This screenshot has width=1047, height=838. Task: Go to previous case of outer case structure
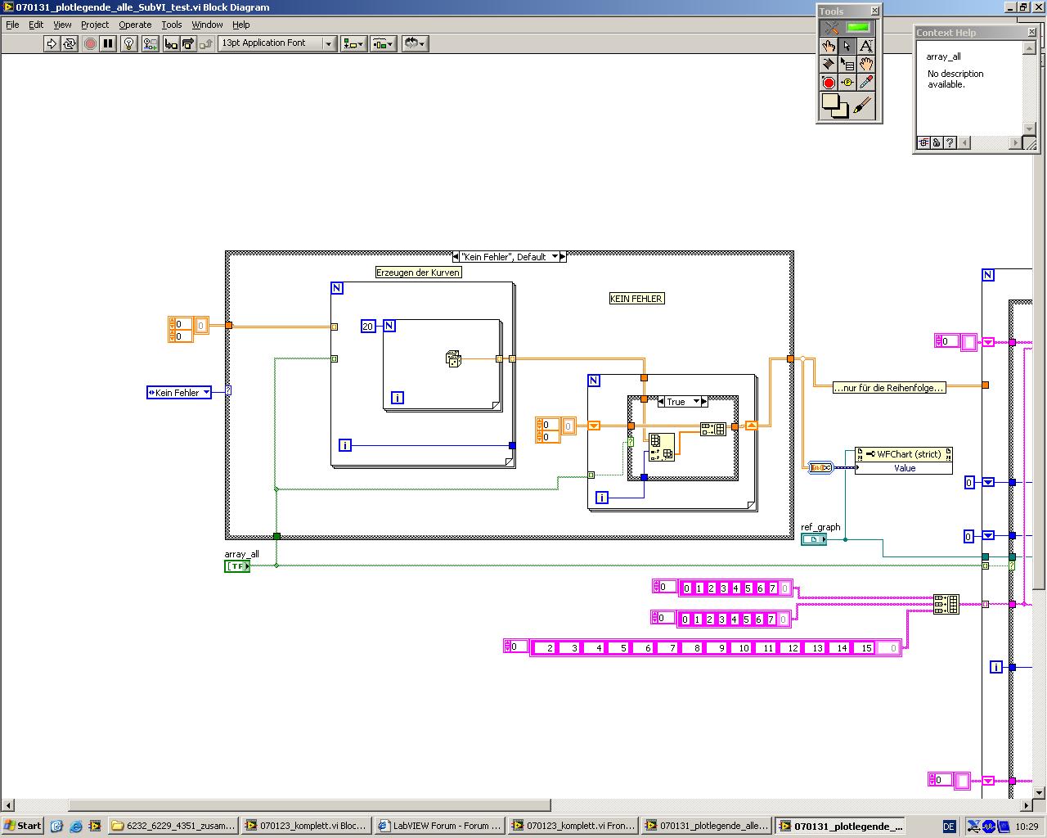tap(456, 257)
